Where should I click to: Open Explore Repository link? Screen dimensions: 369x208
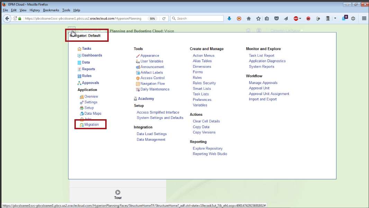point(208,149)
